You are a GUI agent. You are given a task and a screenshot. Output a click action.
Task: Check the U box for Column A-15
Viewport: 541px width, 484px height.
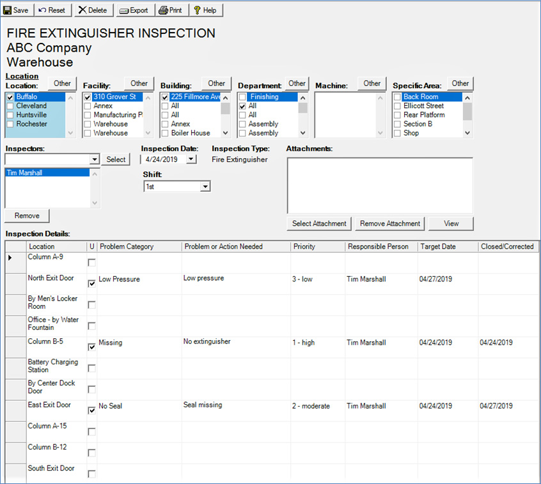(x=92, y=432)
